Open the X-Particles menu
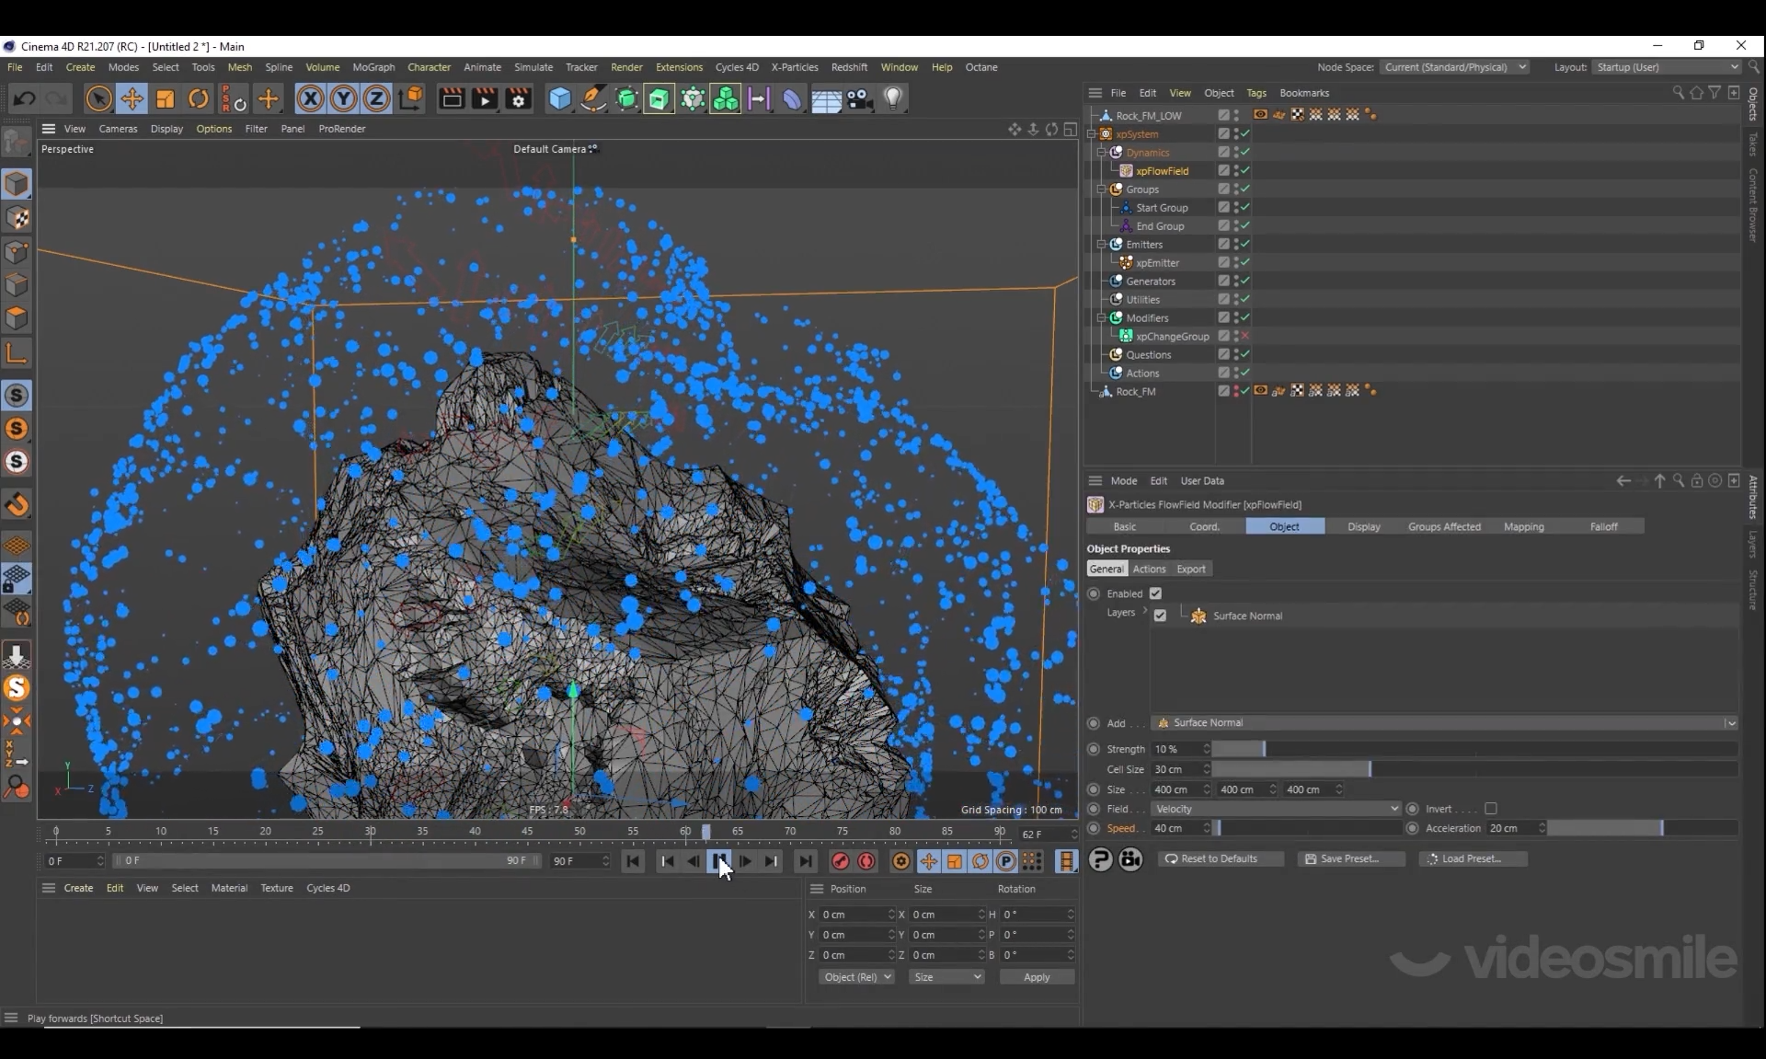Screen dimensions: 1766x1059 point(794,67)
